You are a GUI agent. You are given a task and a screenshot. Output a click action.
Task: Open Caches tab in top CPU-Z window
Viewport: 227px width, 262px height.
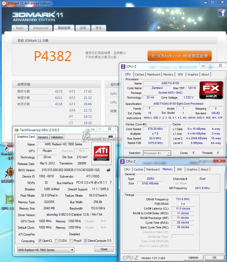click(x=139, y=74)
